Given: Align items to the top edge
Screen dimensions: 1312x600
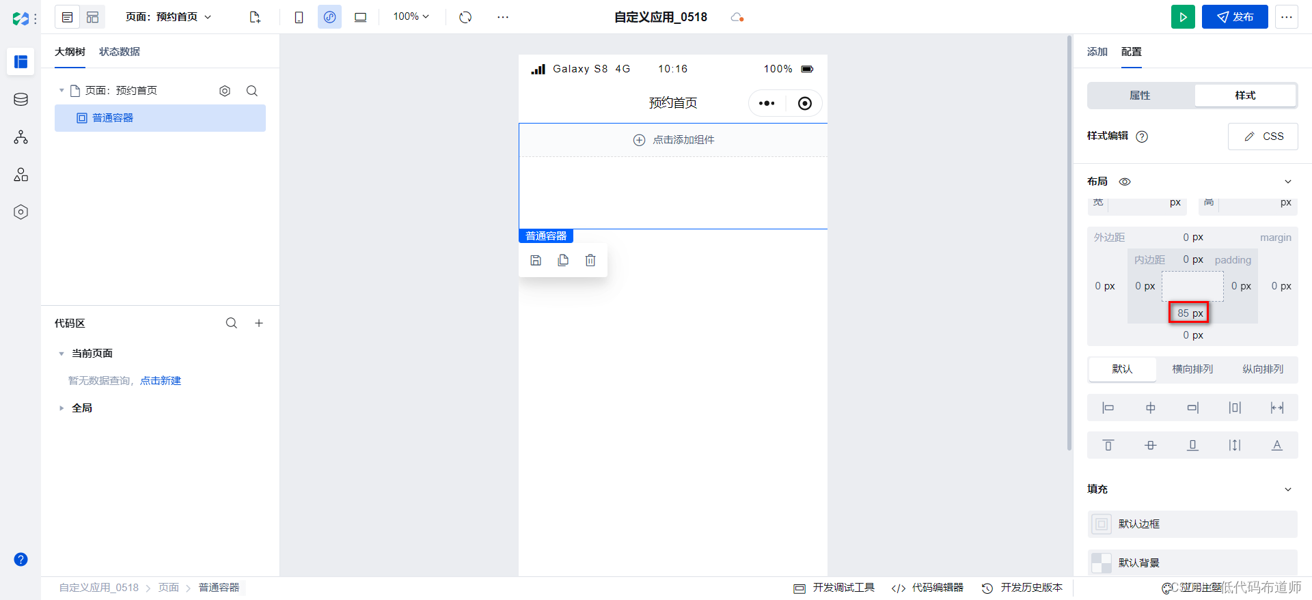Looking at the screenshot, I should (x=1108, y=445).
